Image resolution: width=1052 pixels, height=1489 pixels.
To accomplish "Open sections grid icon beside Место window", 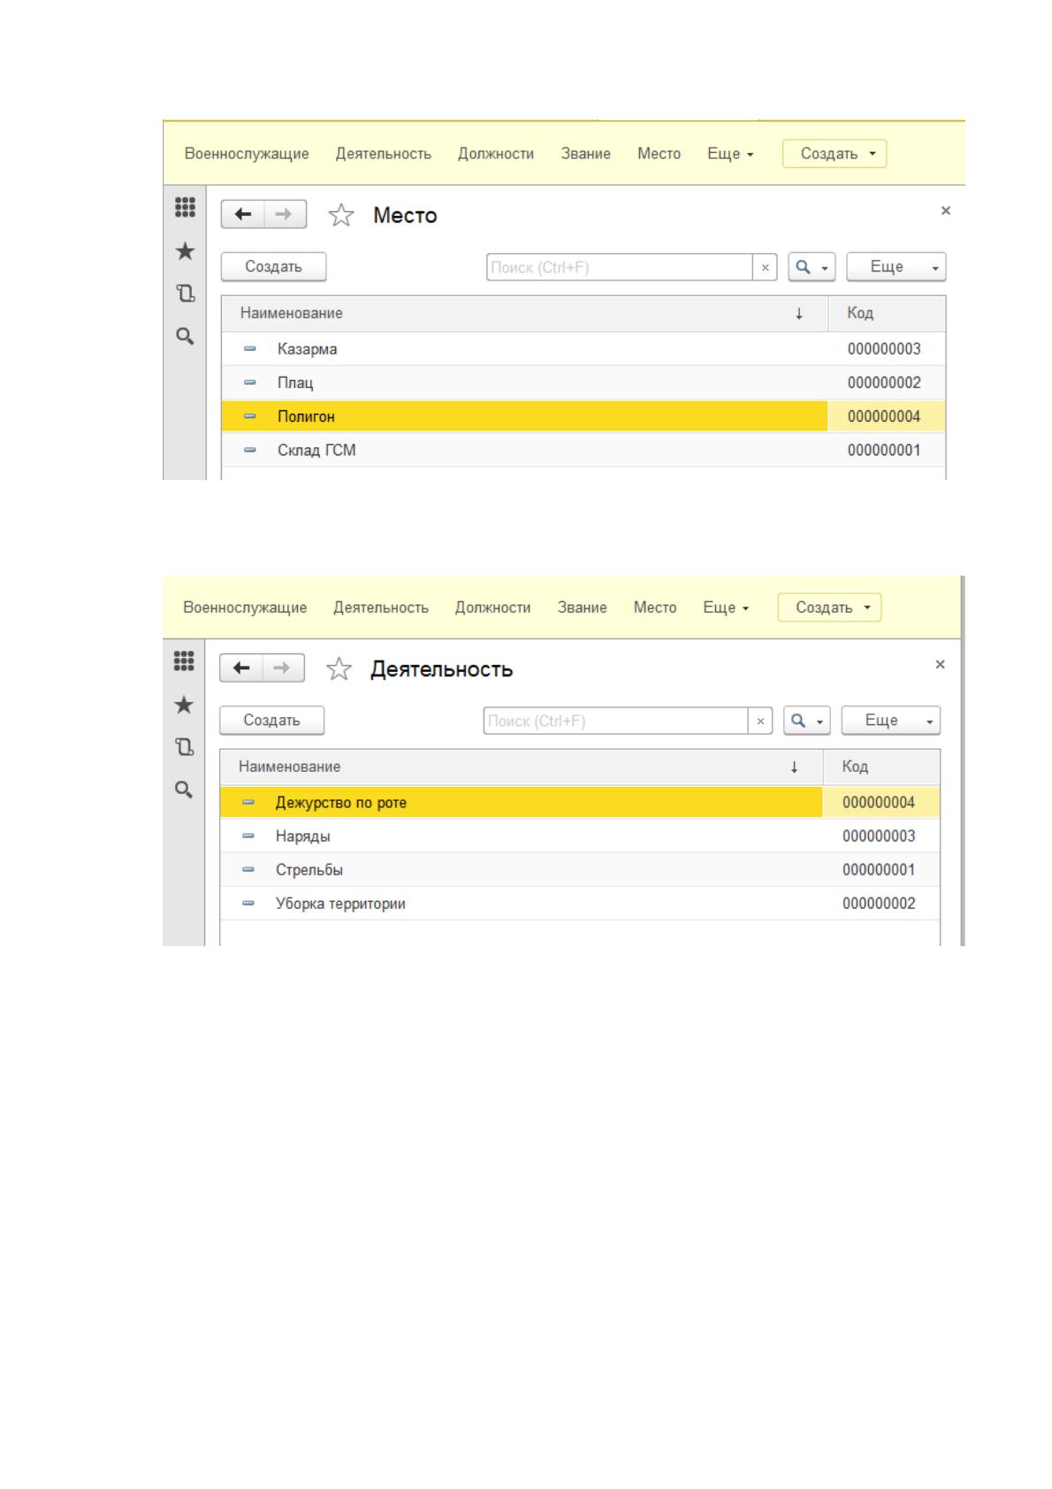I will pos(185,207).
